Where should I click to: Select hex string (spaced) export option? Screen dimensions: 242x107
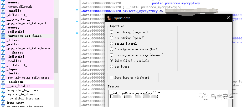[112, 38]
